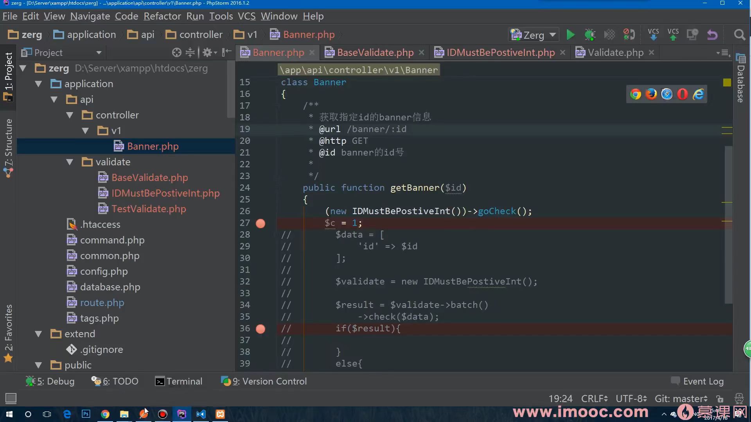751x422 pixels.
Task: Click the Revert undo arrow icon
Action: (x=712, y=35)
